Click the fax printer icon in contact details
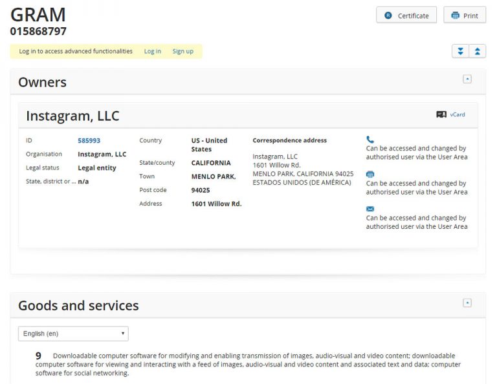497x384 pixels. pyautogui.click(x=370, y=174)
